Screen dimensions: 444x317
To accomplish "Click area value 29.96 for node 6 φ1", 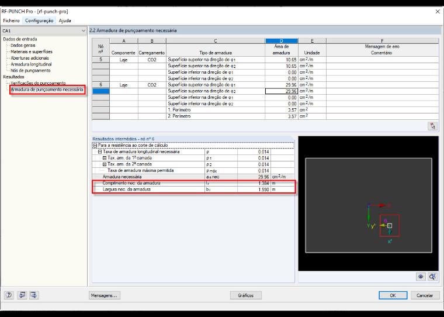I will point(282,85).
